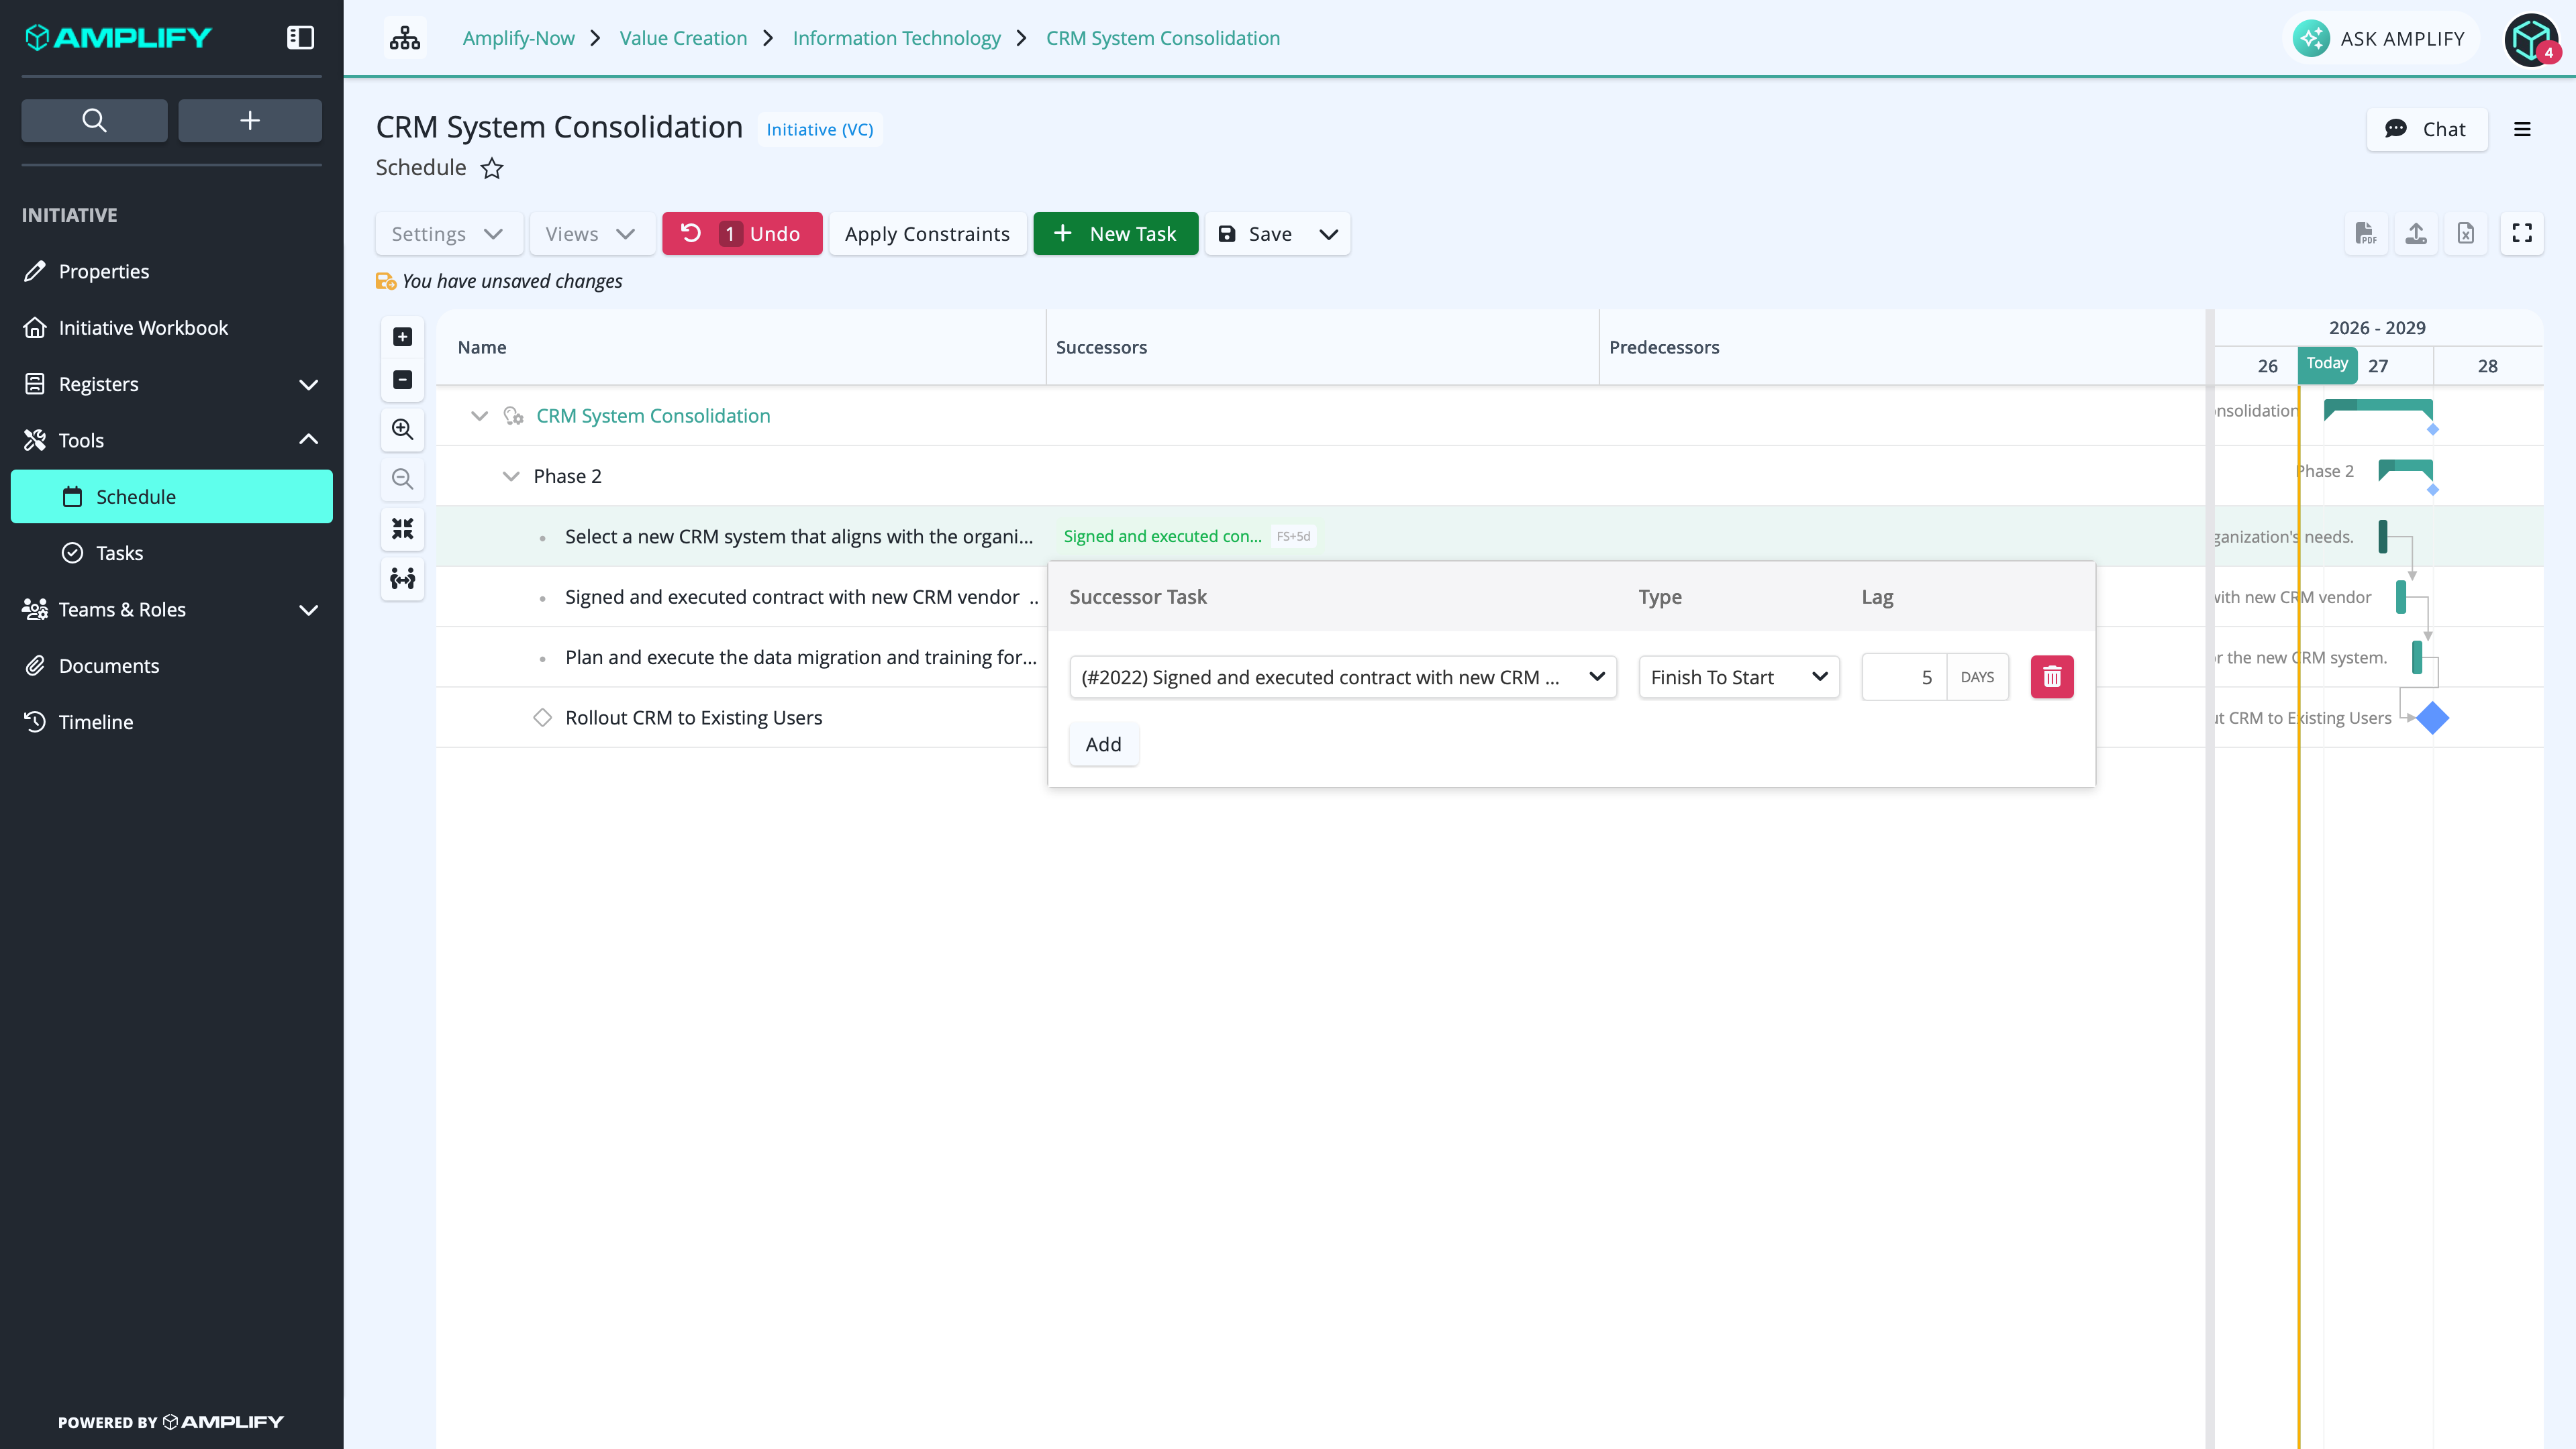Click Apply Constraints
This screenshot has width=2576, height=1449.
927,234
